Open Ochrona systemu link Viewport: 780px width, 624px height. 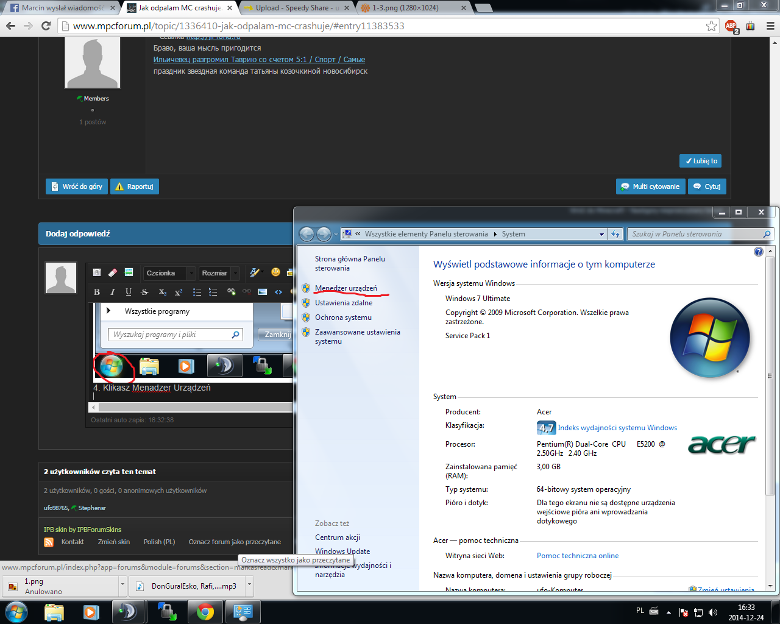(x=343, y=317)
